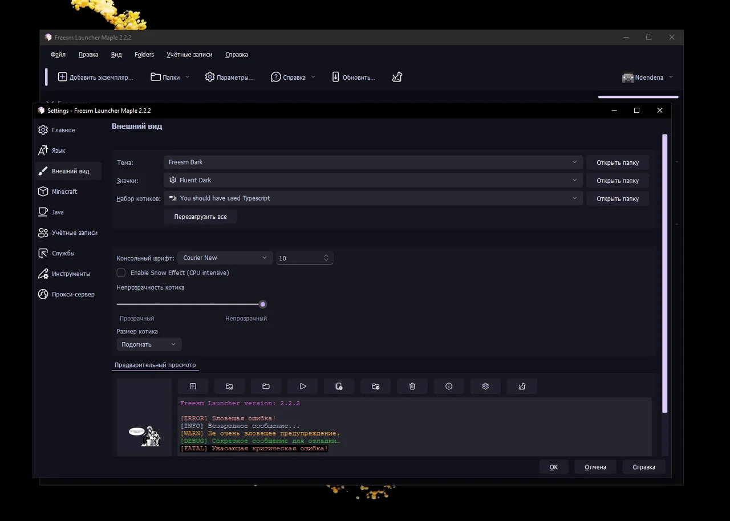Click the Freesm Launcher version: 2.2.2 line
Screen dimensions: 730x521
pos(240,404)
